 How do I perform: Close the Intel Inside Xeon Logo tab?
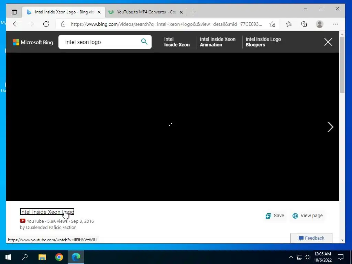(99, 12)
